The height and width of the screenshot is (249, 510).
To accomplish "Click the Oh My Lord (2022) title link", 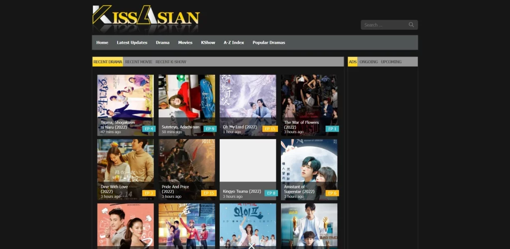I will (x=240, y=127).
